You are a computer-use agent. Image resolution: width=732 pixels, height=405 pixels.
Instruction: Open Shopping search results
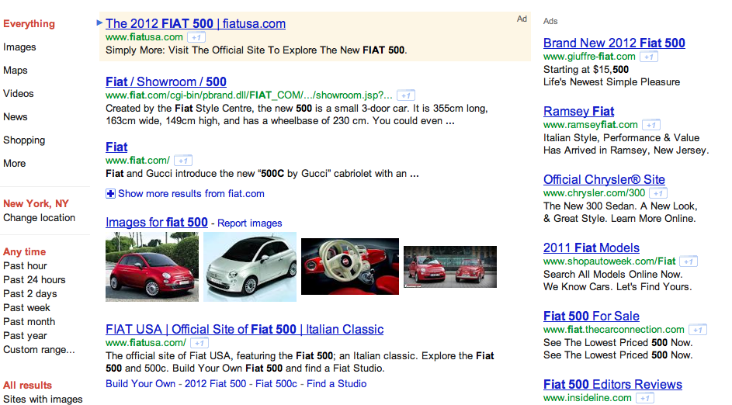pos(24,140)
